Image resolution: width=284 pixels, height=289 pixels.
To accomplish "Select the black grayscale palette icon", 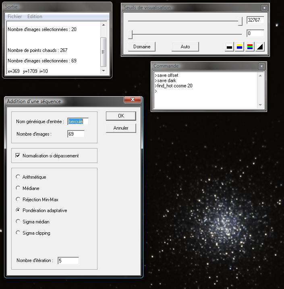I will point(229,47).
